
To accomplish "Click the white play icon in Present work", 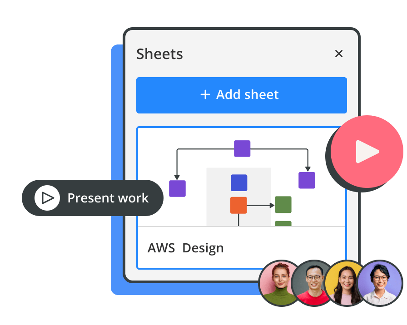I will pyautogui.click(x=47, y=198).
